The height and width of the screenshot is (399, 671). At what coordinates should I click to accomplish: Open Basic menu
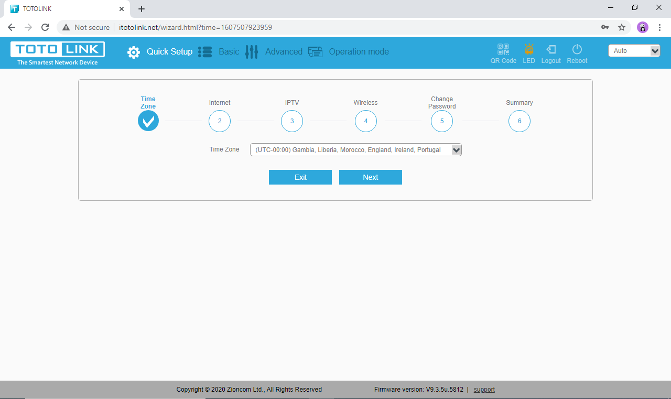(229, 52)
